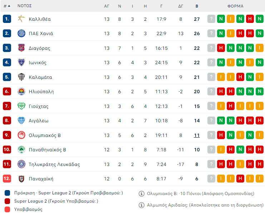Click the ΠΑΕ Χανιά team logo
Viewport: 265px width, 213px height.
(x=21, y=34)
